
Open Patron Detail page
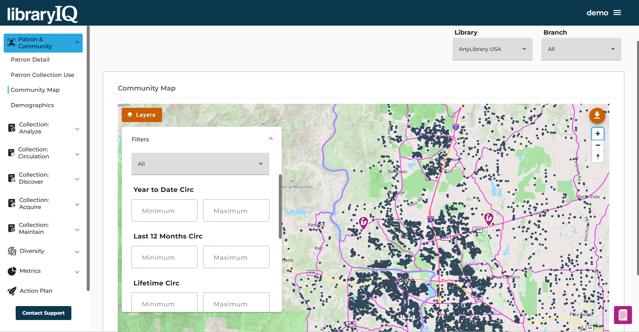(x=30, y=60)
